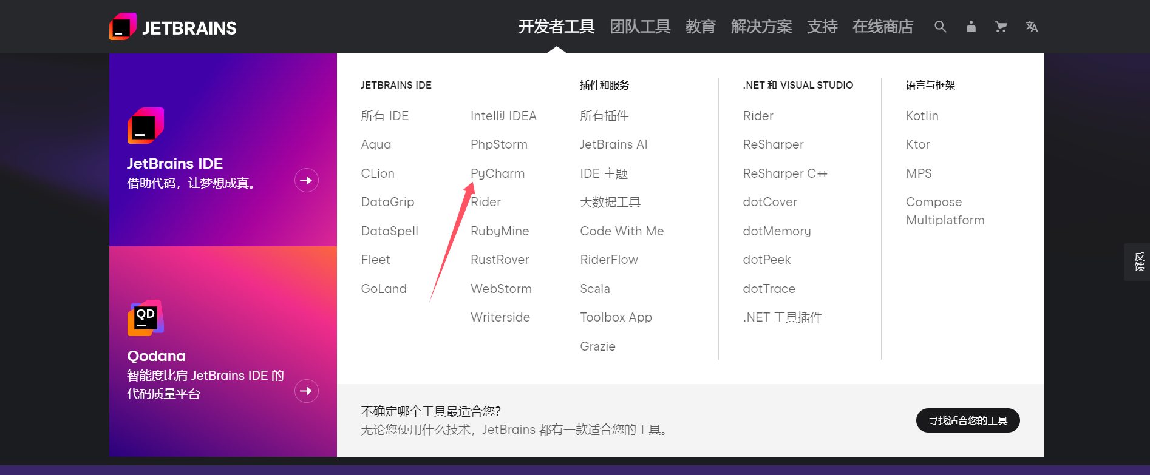Open CLion link

(378, 173)
